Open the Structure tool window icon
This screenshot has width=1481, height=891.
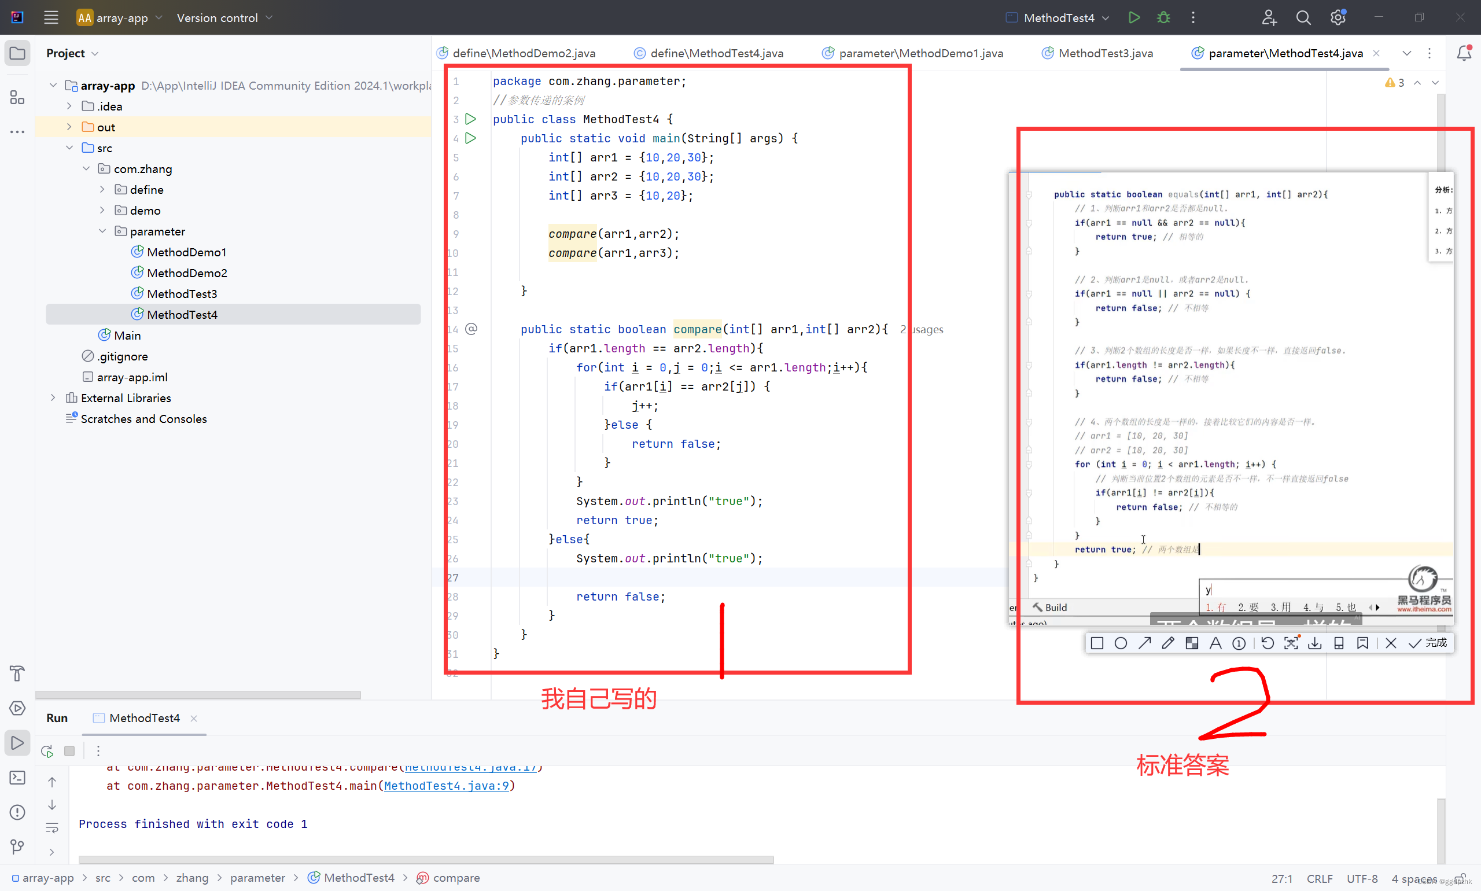coord(17,97)
